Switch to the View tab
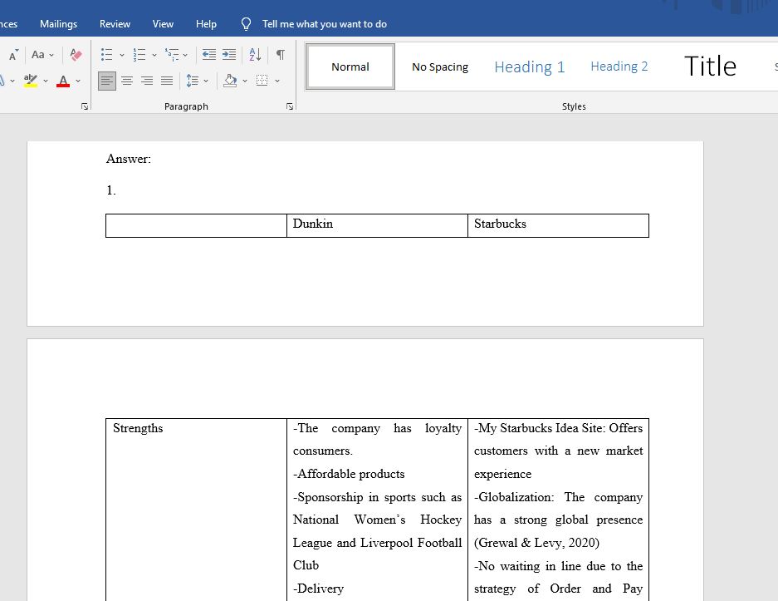 (x=163, y=24)
